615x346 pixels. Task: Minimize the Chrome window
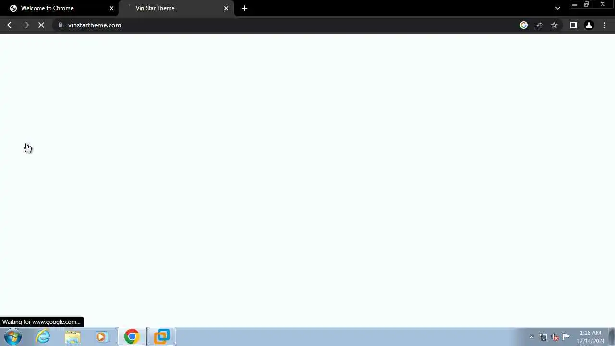pyautogui.click(x=574, y=4)
